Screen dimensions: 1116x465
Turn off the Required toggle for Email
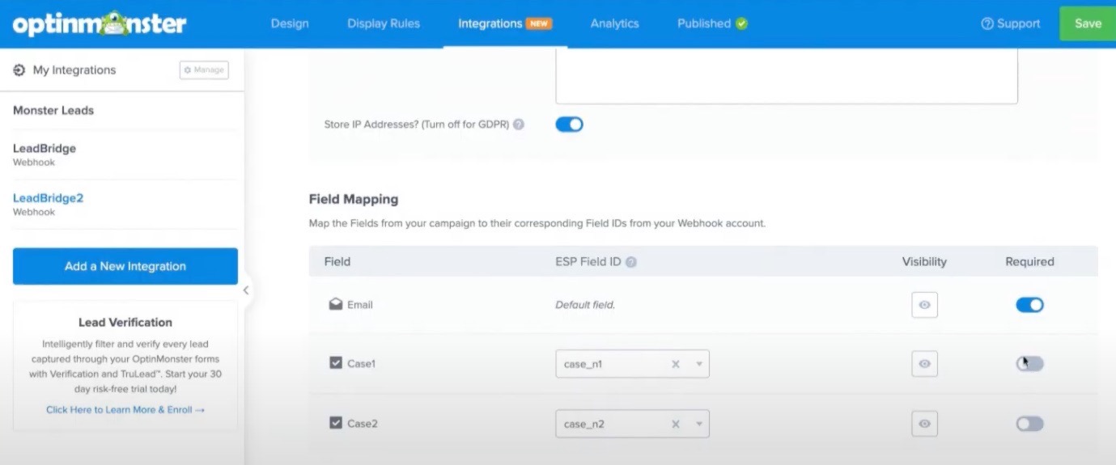coord(1029,305)
